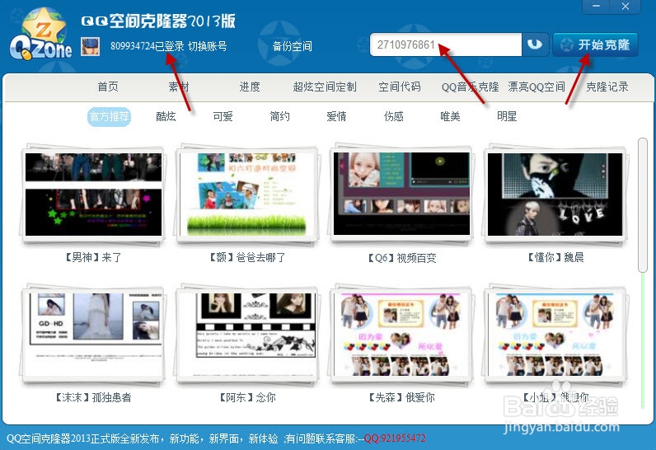
Task: Minimize the QQ空间克隆器 window
Action: [x=596, y=7]
